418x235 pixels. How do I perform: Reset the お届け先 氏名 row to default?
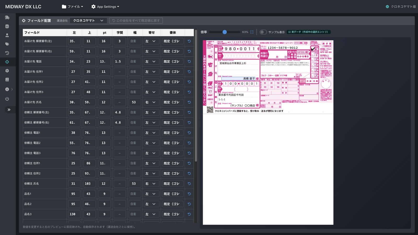point(189,102)
